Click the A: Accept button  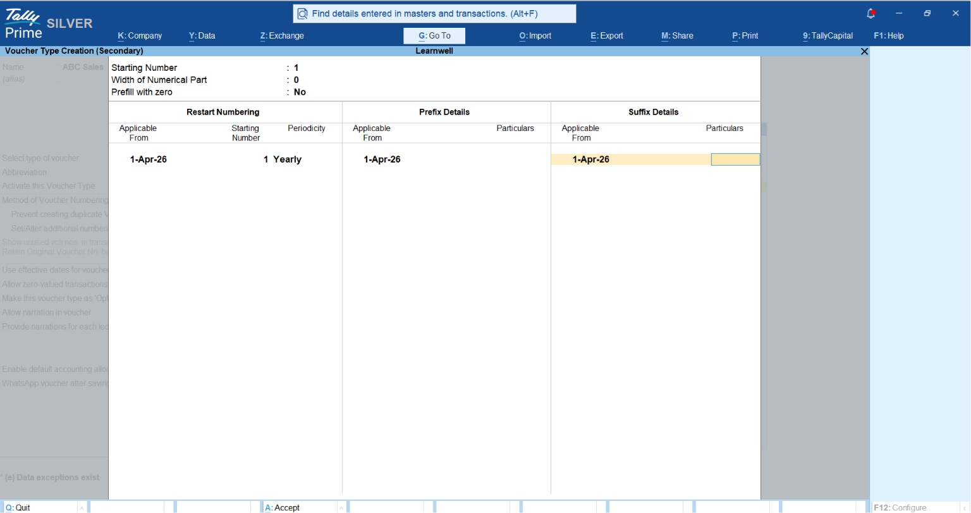coord(282,507)
